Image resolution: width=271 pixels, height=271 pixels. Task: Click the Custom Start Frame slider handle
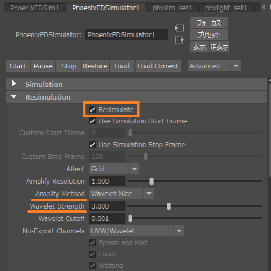(x=130, y=133)
